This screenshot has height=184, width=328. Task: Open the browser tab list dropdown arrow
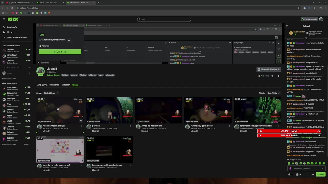(x=3, y=3)
